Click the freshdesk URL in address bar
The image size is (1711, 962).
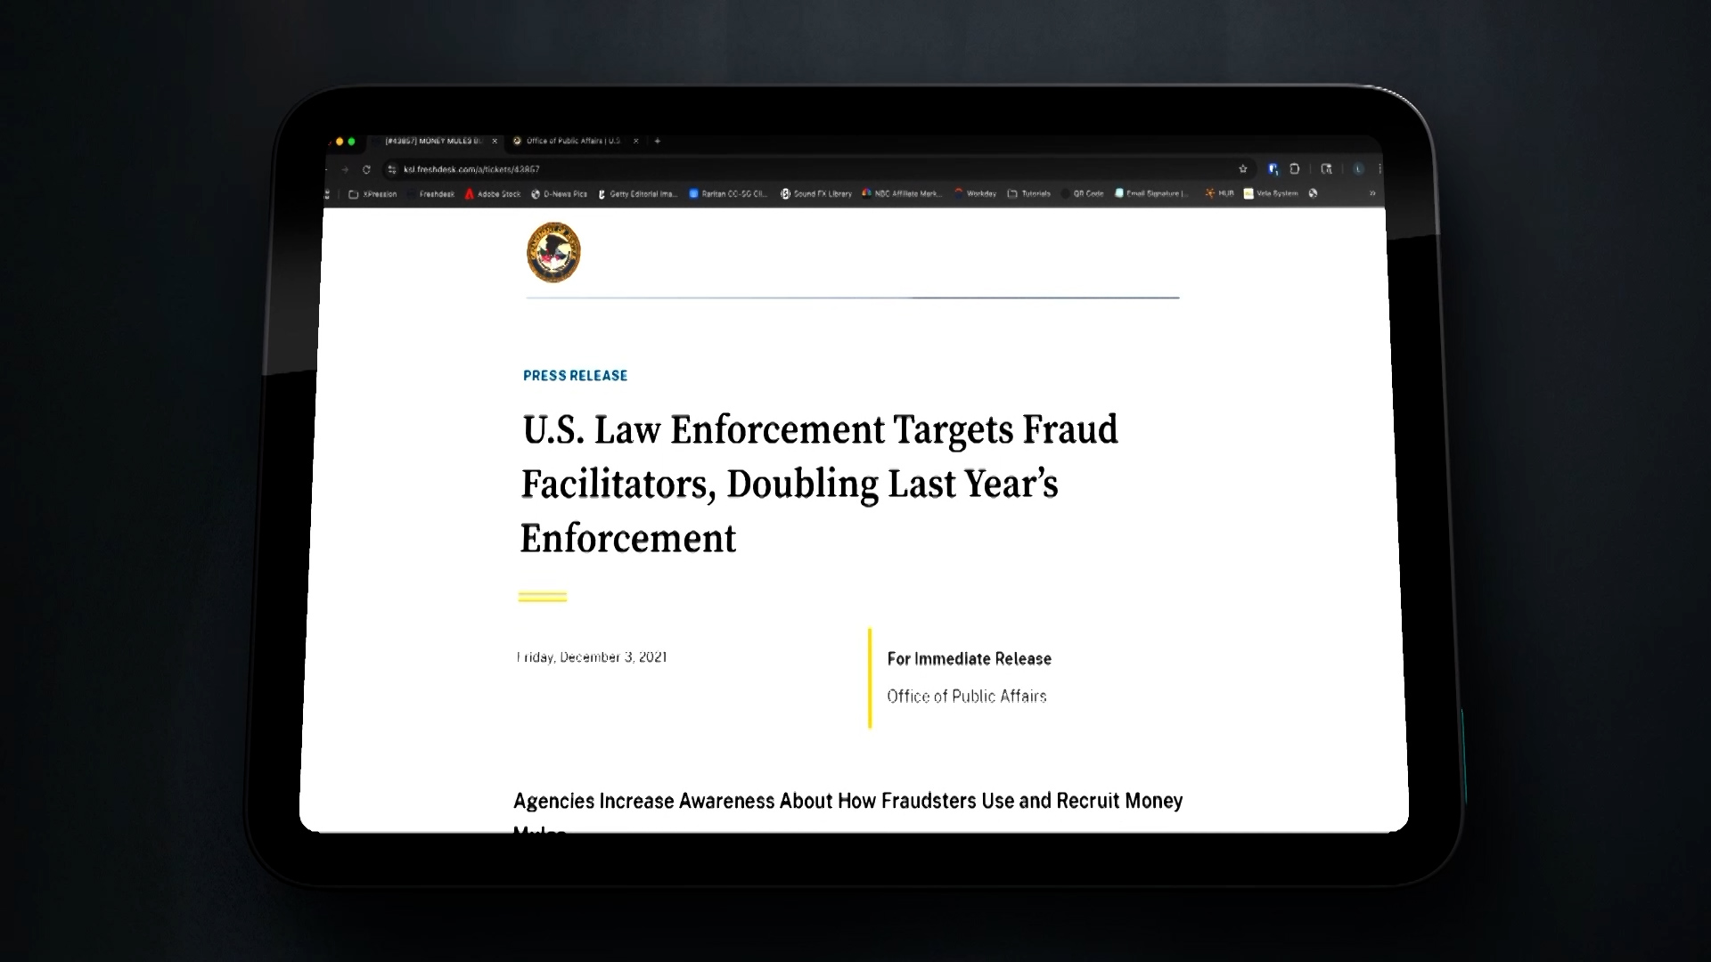pos(471,169)
